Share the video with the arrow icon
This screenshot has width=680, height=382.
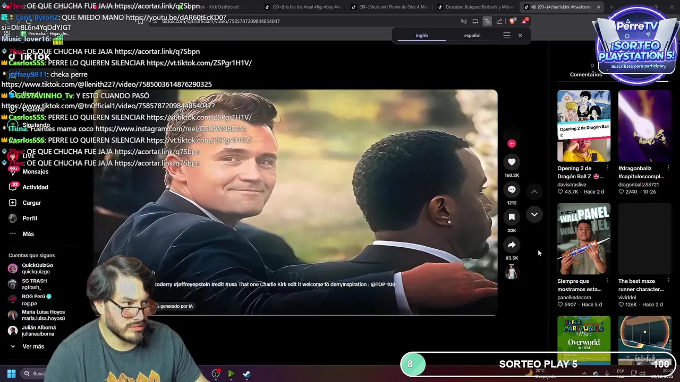click(512, 245)
